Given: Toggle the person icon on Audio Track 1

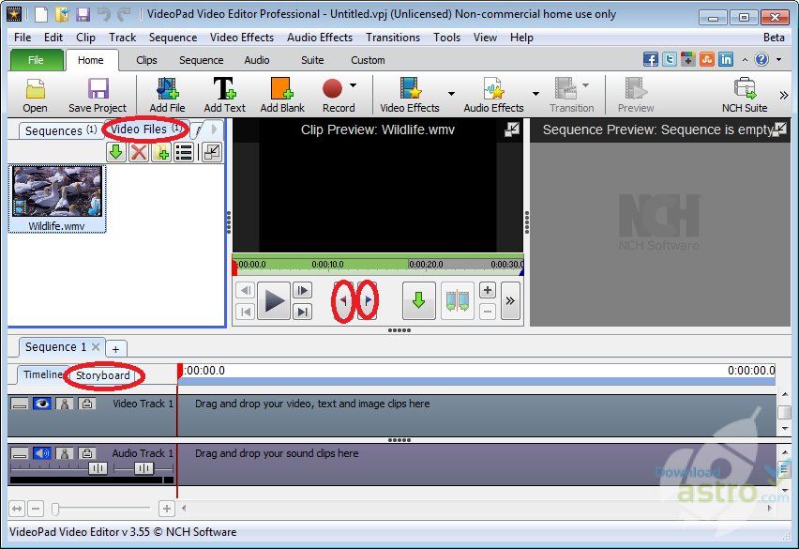Looking at the screenshot, I should click(x=64, y=453).
